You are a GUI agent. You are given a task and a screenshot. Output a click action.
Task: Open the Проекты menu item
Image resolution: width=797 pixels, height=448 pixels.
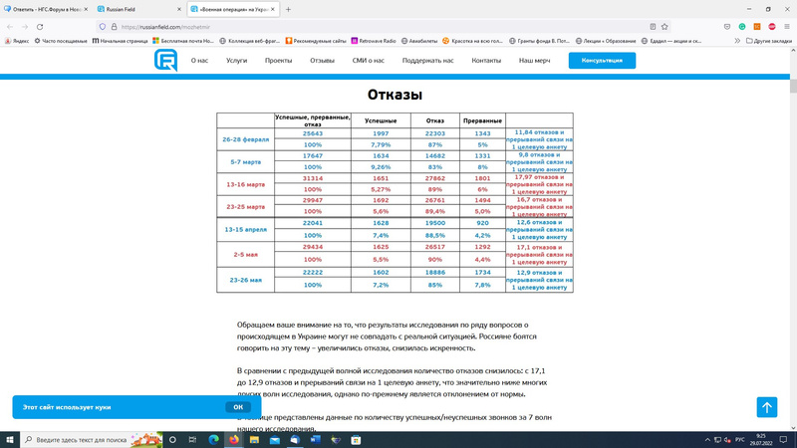(x=279, y=61)
